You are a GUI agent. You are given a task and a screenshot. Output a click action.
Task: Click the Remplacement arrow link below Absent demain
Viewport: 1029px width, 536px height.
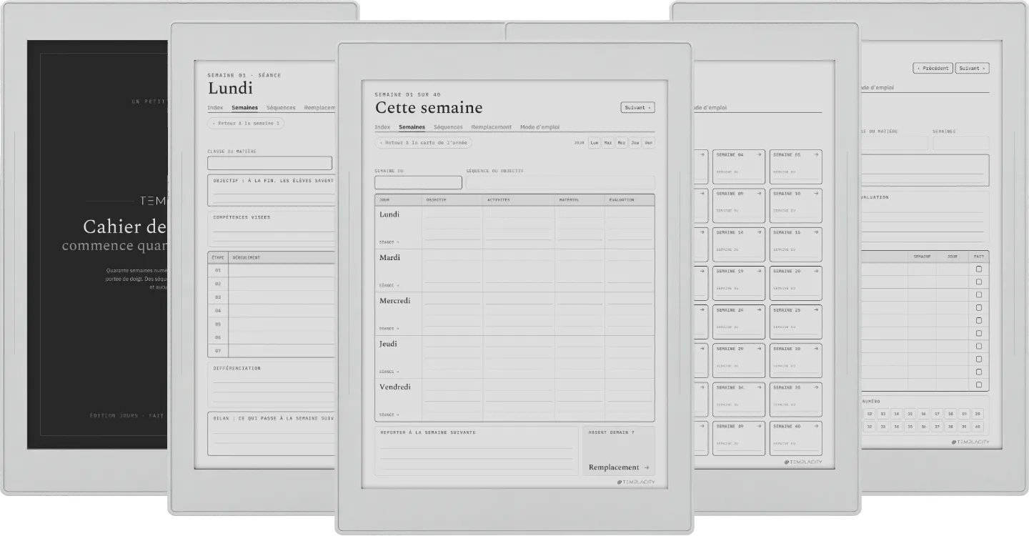coord(619,467)
